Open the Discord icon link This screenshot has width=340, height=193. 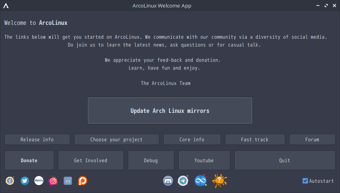tap(168, 181)
